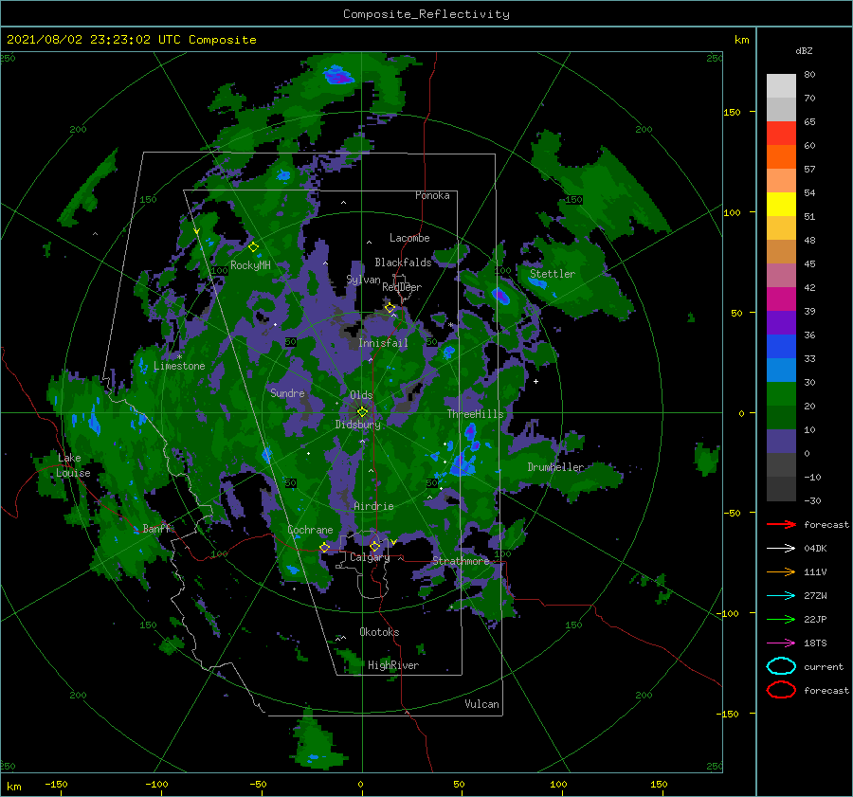The image size is (853, 797).
Task: Click the Lacombe town label
Action: 409,238
